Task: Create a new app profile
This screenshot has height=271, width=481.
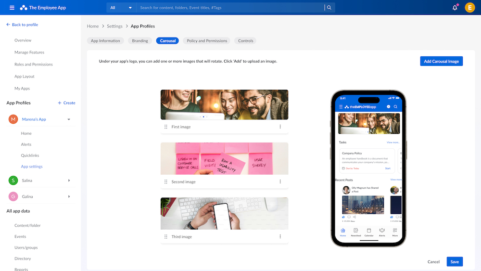Action: 66,103
